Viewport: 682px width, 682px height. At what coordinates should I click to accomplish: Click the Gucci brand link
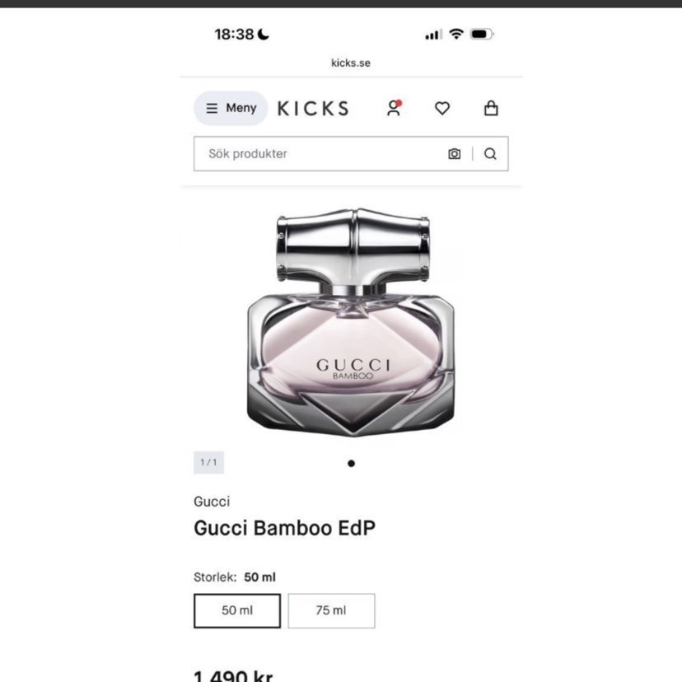click(212, 502)
